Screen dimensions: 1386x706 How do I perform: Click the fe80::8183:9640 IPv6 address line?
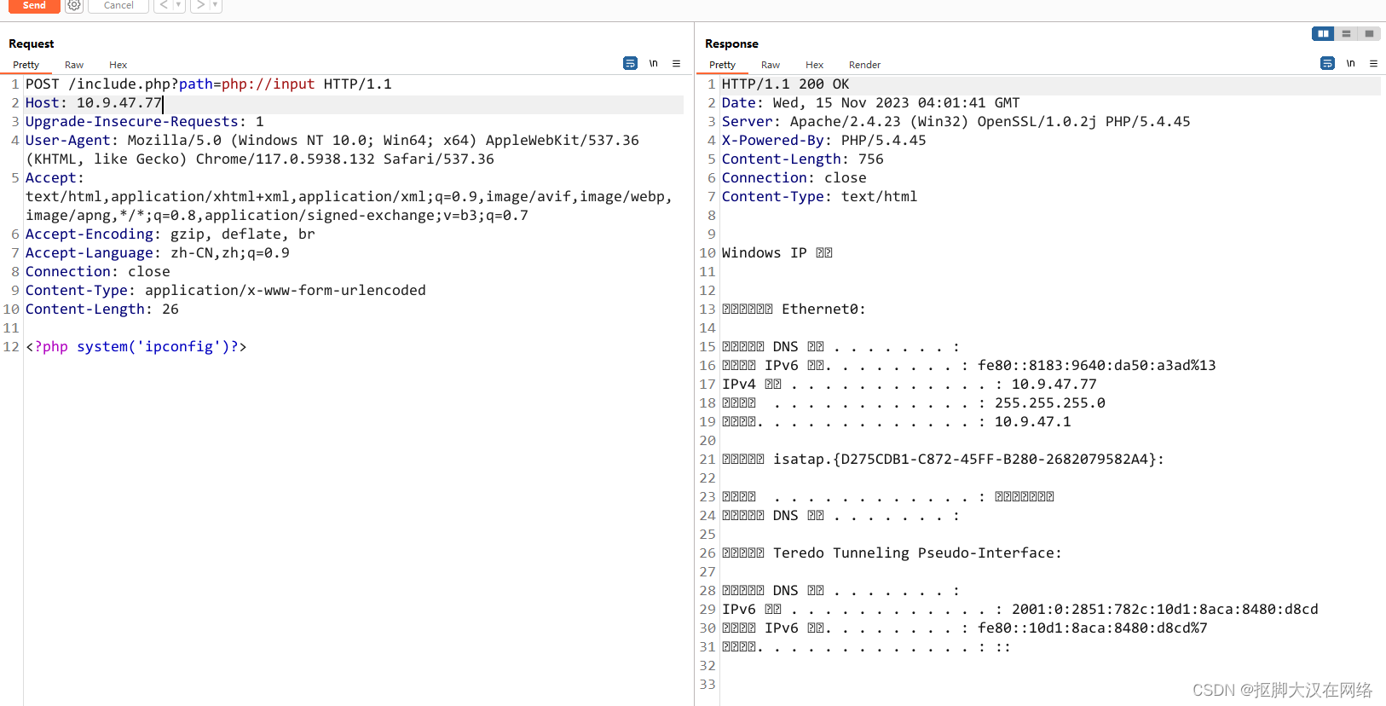(969, 365)
